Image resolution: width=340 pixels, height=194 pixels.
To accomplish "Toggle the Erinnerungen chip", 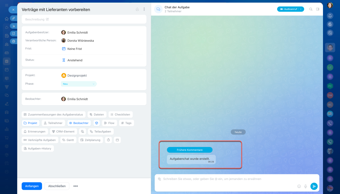I will 35,131.
